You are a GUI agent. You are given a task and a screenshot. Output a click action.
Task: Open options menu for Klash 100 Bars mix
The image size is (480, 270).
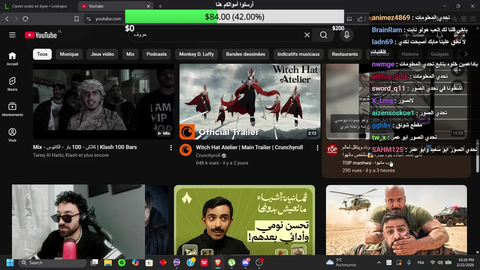tap(171, 148)
